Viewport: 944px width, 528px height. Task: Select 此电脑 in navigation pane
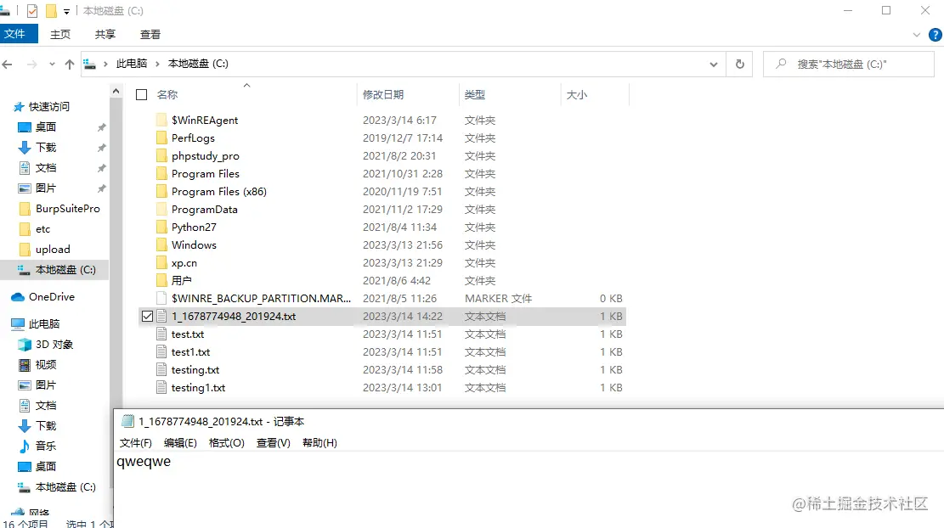44,324
